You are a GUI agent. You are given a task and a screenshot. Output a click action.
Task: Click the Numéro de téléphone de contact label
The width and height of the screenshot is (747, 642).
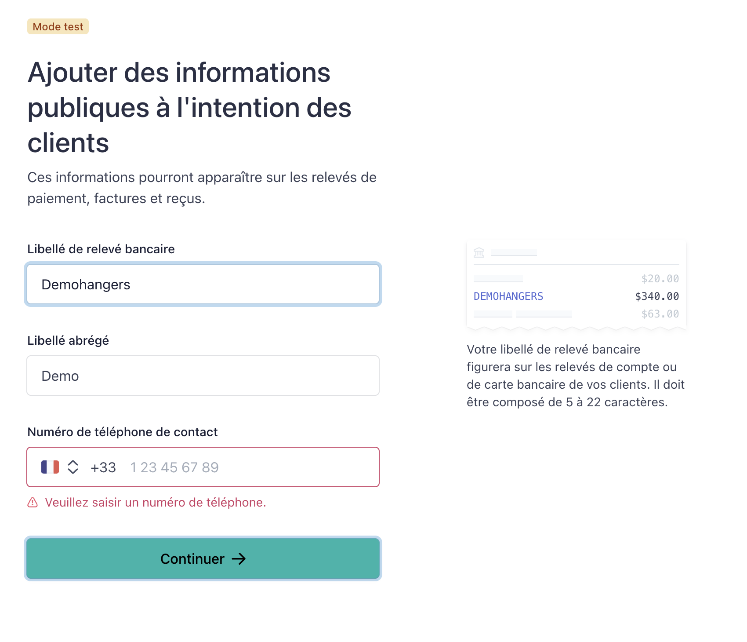click(x=123, y=432)
